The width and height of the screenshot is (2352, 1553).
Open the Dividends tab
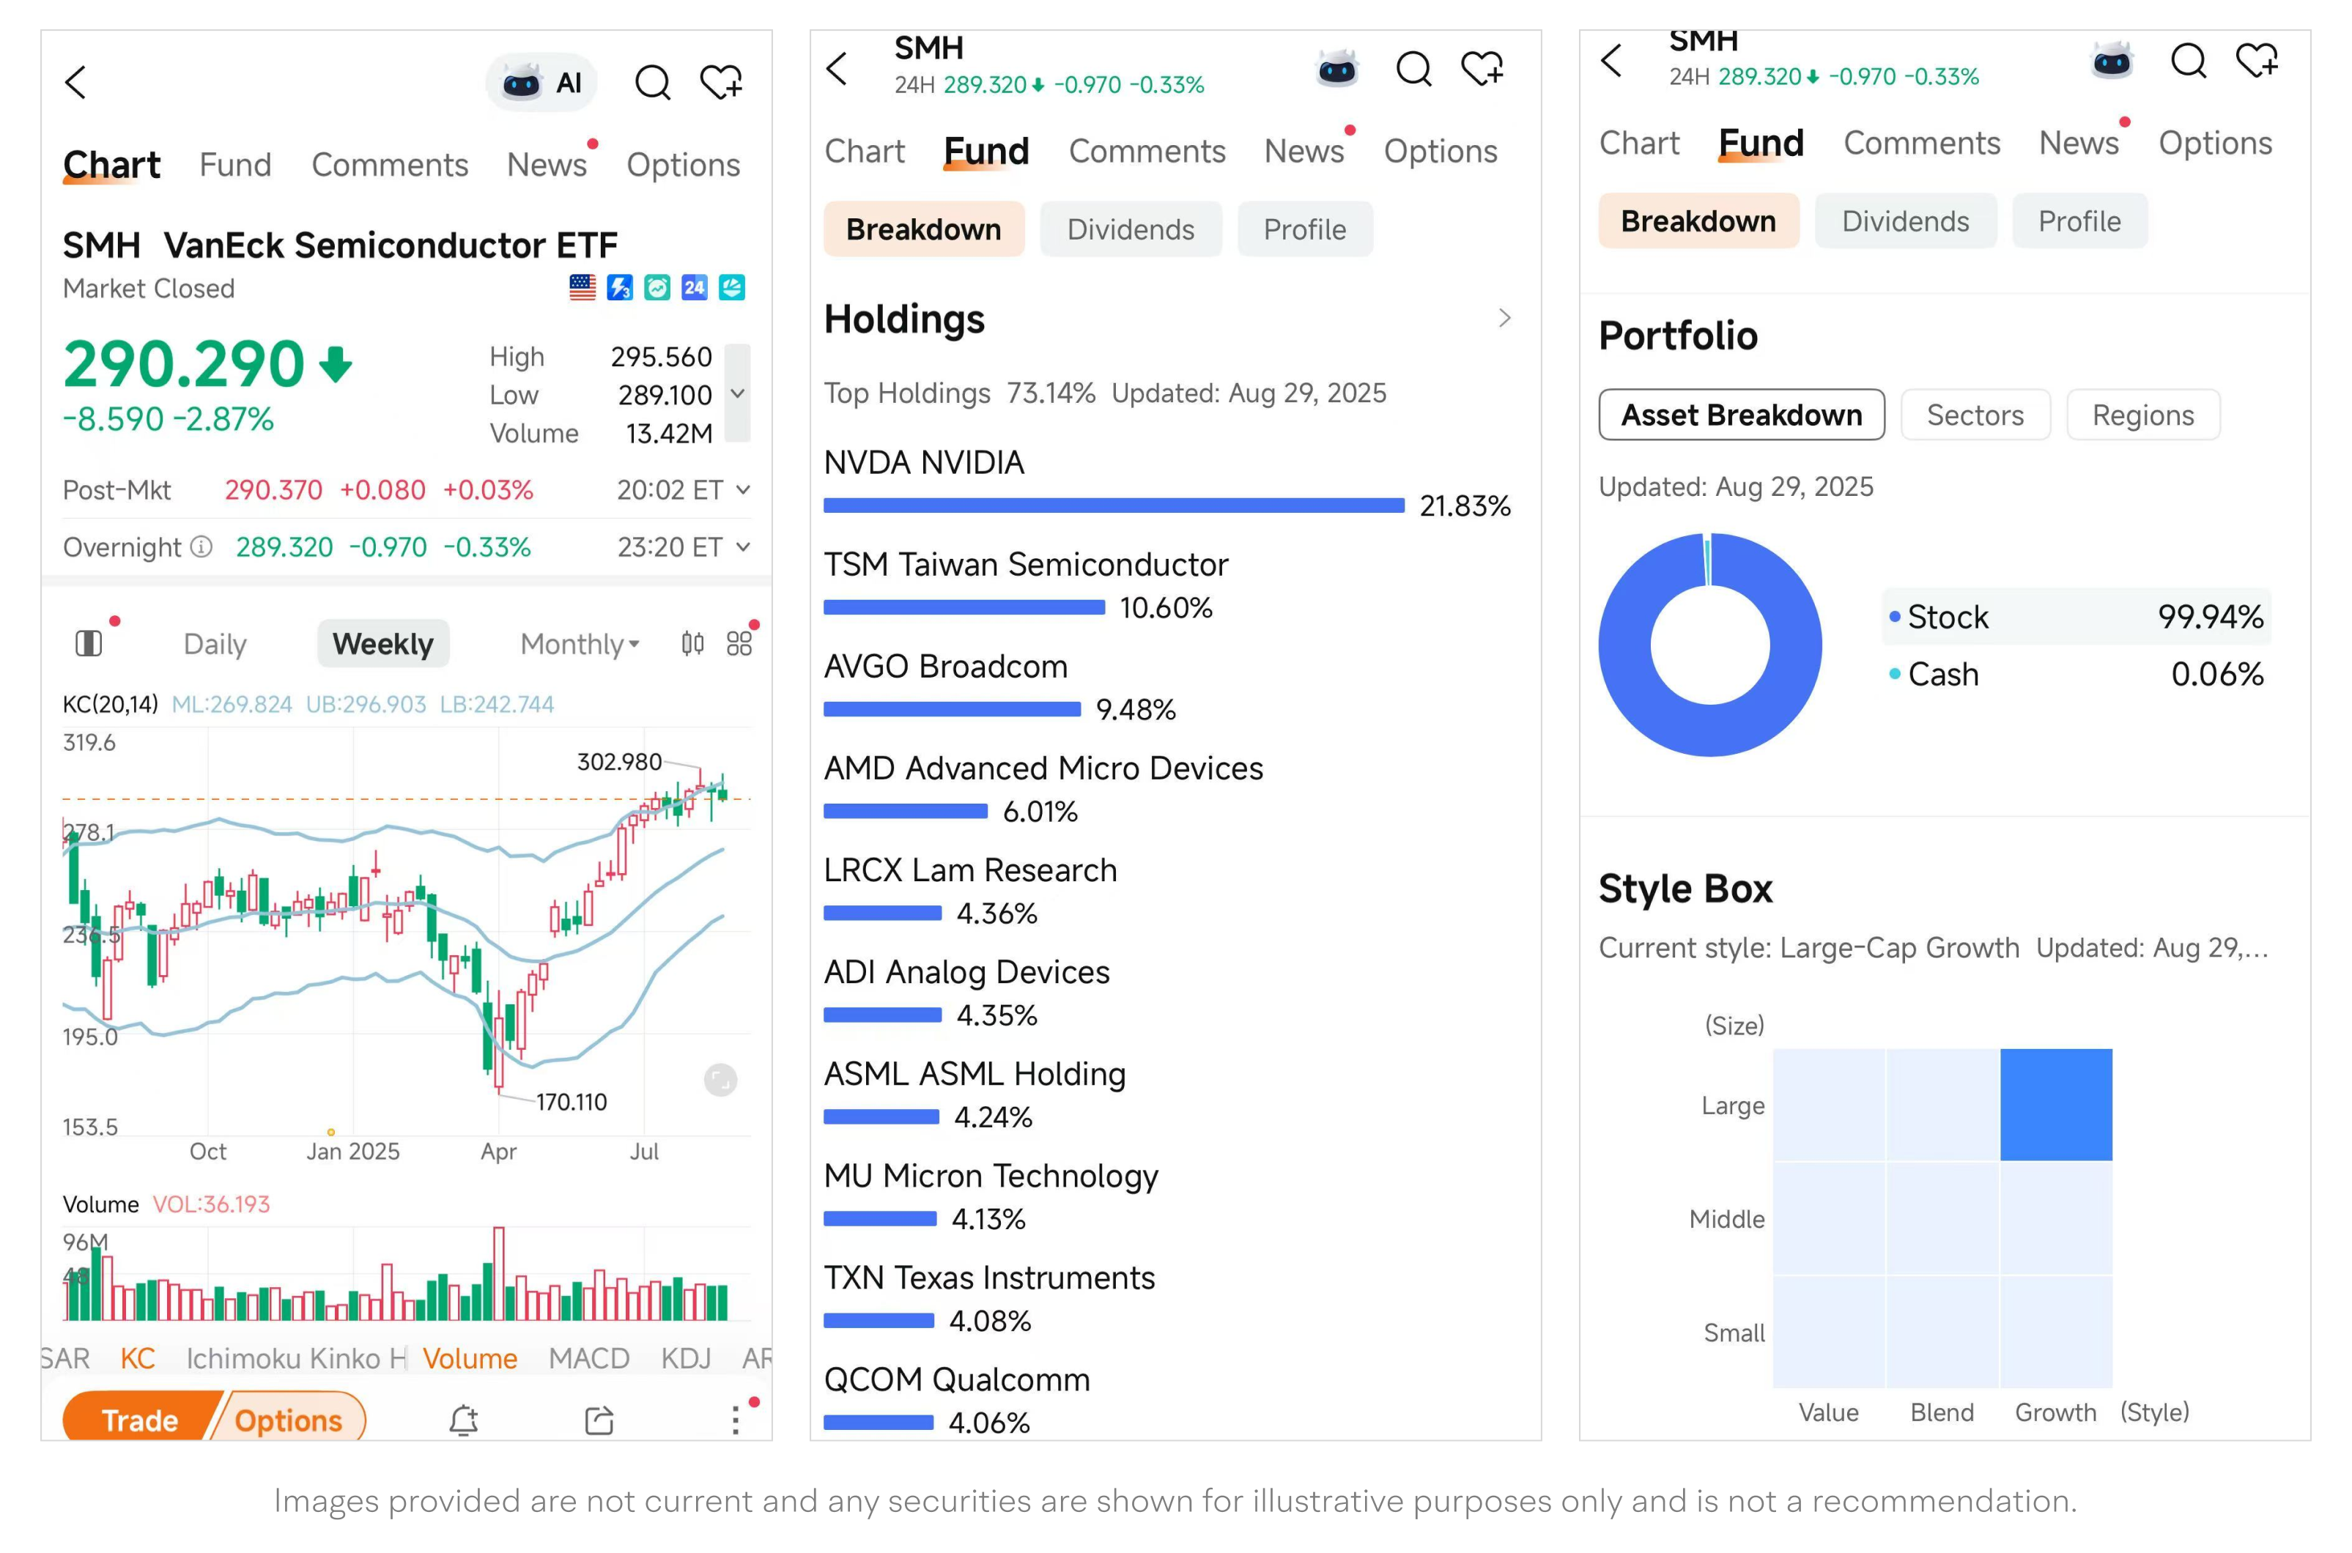1131,229
